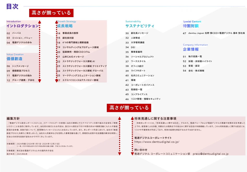The image size is (247, 172).
Task: Click the 'Company Information' English label
Action: click(195, 45)
